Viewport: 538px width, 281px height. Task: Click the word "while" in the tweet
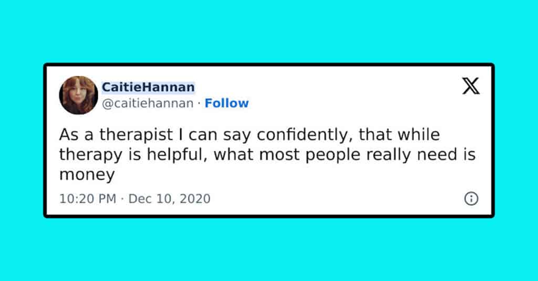(419, 135)
